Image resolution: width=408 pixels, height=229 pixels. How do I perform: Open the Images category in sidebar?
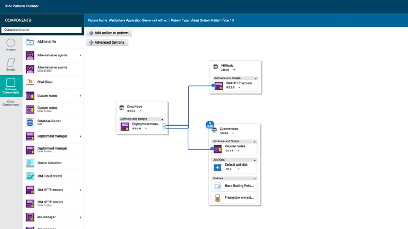pos(11,45)
